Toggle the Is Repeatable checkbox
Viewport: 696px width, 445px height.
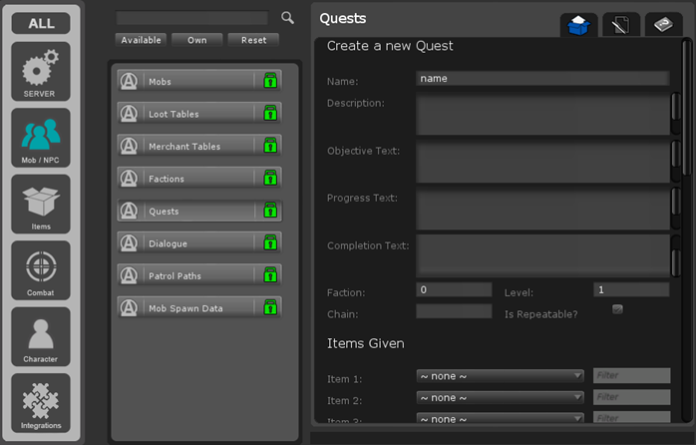[617, 309]
